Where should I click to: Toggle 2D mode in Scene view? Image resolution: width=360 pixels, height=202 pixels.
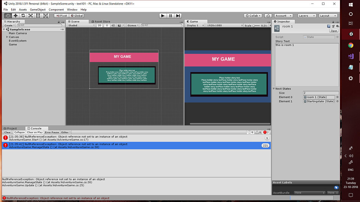[99, 25]
